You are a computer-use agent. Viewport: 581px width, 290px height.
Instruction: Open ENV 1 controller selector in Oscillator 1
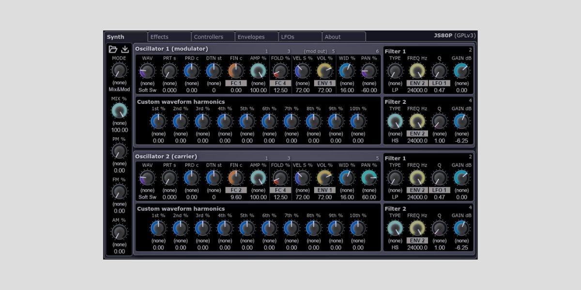click(325, 83)
